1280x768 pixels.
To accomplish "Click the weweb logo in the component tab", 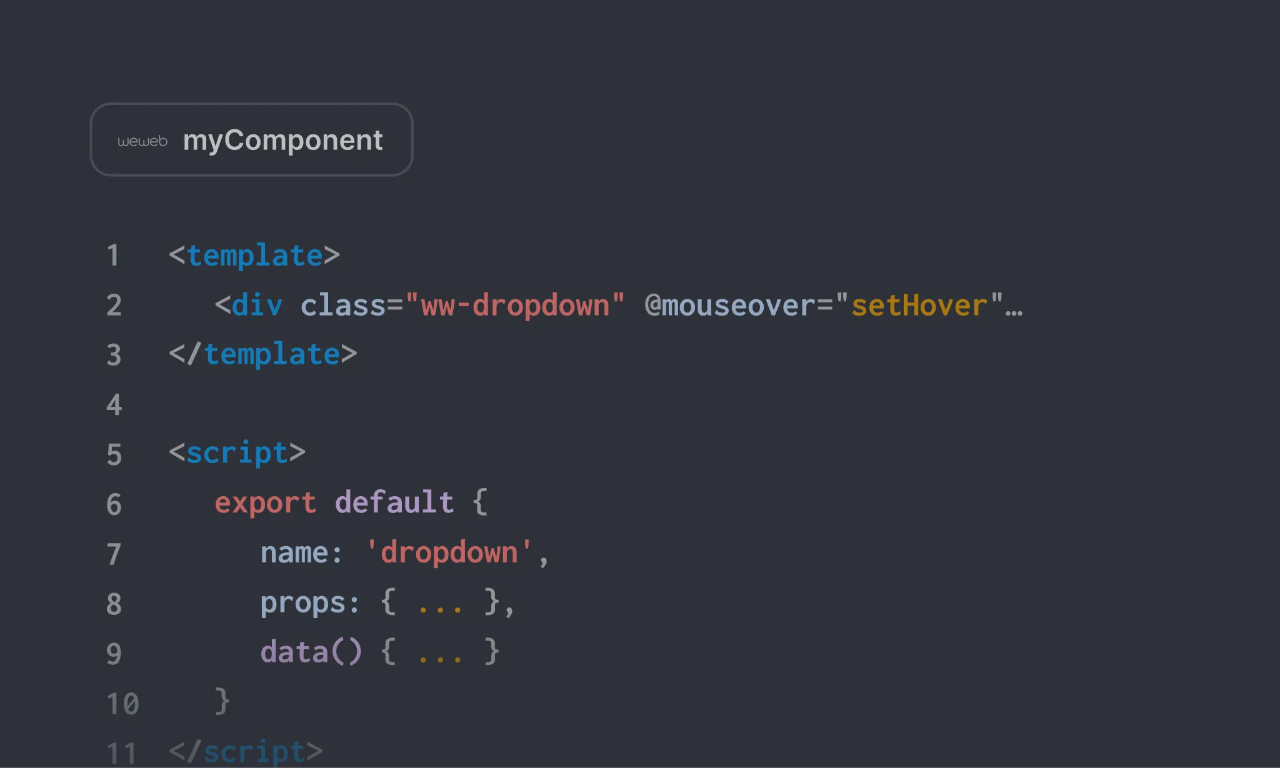I will (142, 141).
